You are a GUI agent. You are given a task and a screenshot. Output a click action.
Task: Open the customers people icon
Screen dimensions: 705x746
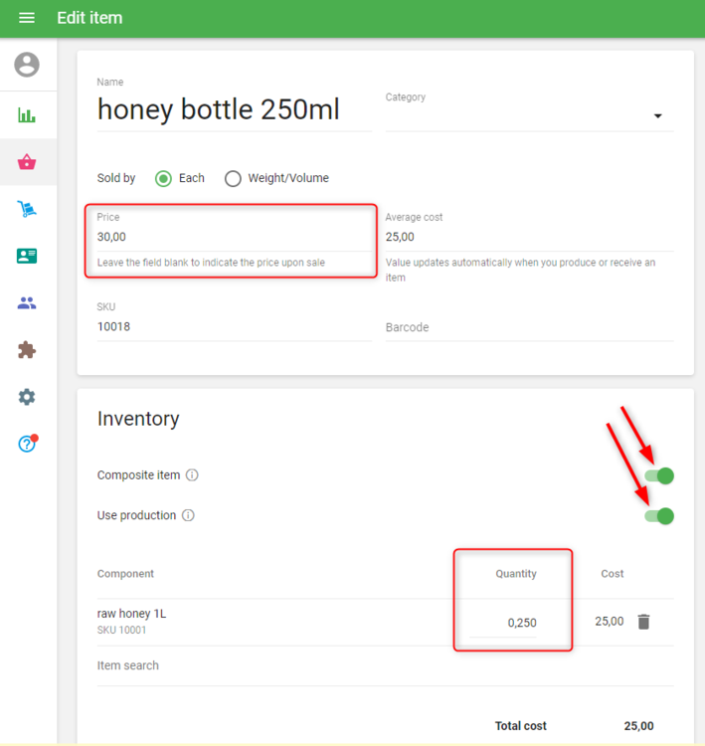point(27,303)
